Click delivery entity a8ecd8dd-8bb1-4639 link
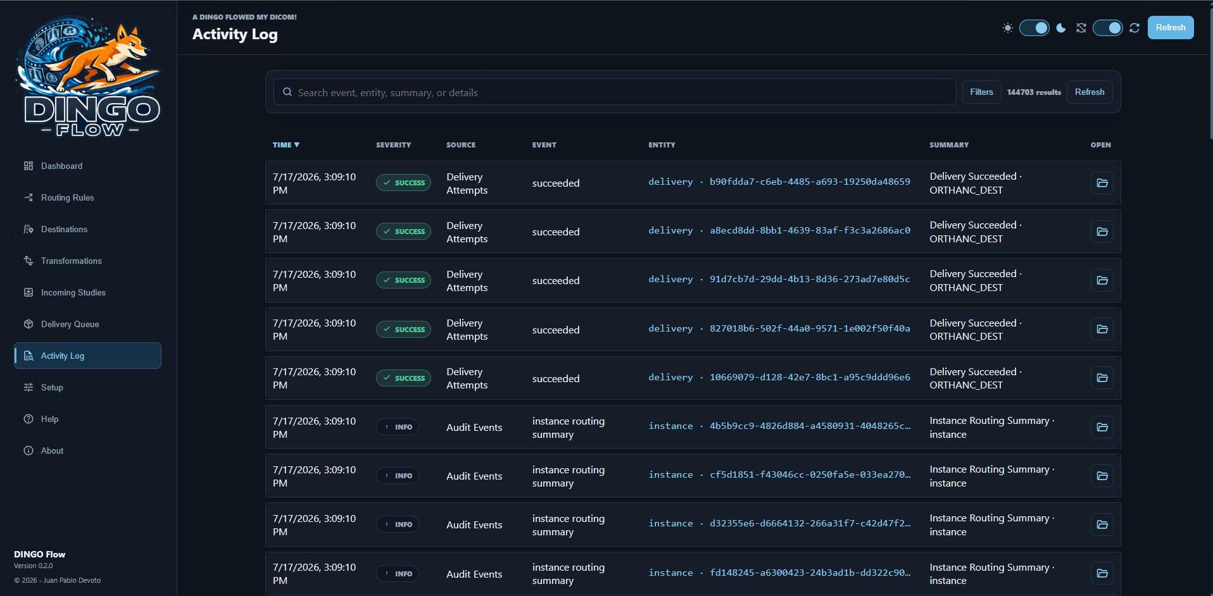 779,230
